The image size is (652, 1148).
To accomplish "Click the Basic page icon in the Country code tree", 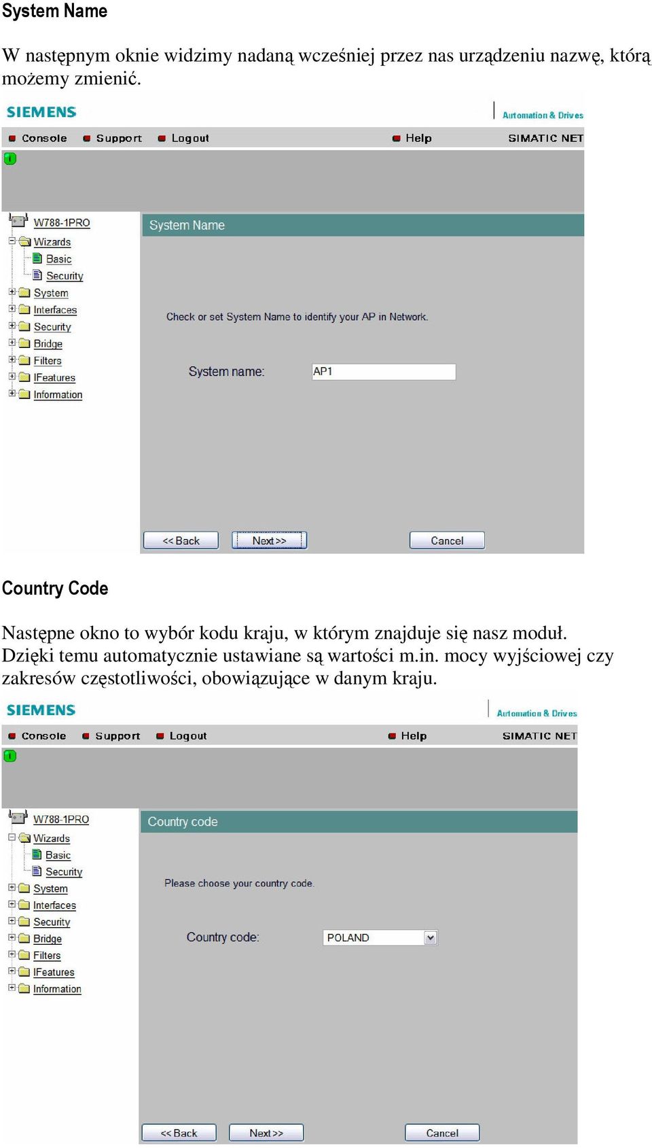I will 37,854.
